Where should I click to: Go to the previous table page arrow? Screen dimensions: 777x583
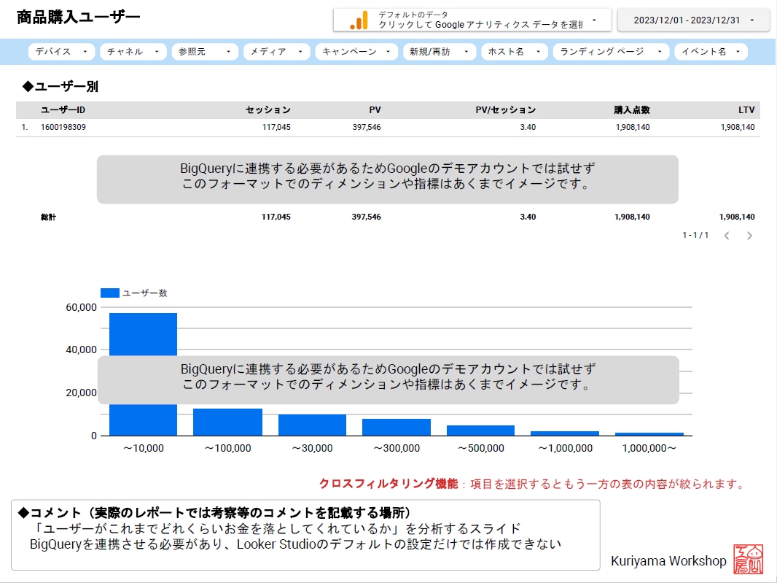pos(727,236)
